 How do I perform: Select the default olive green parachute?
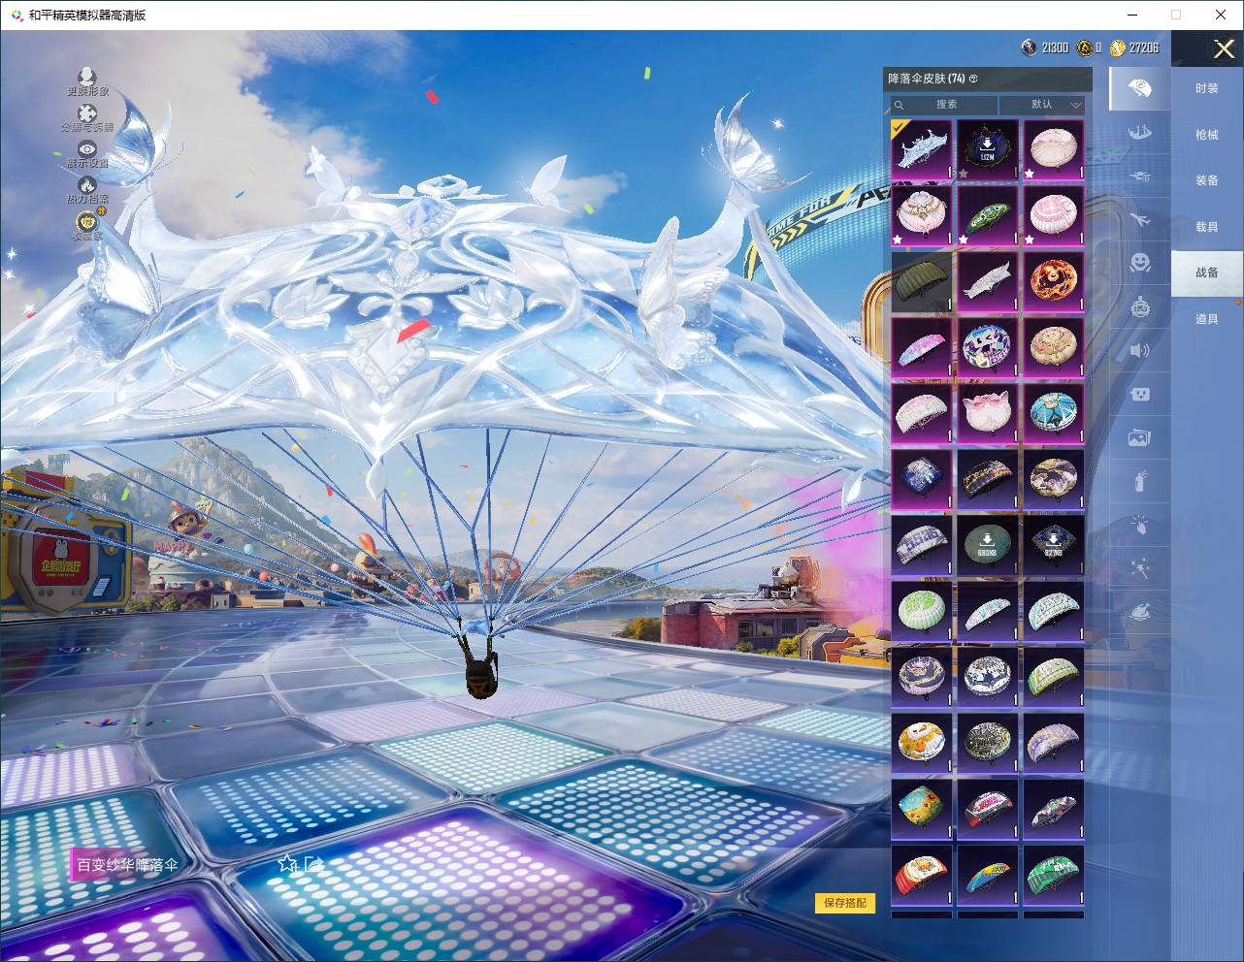[922, 282]
